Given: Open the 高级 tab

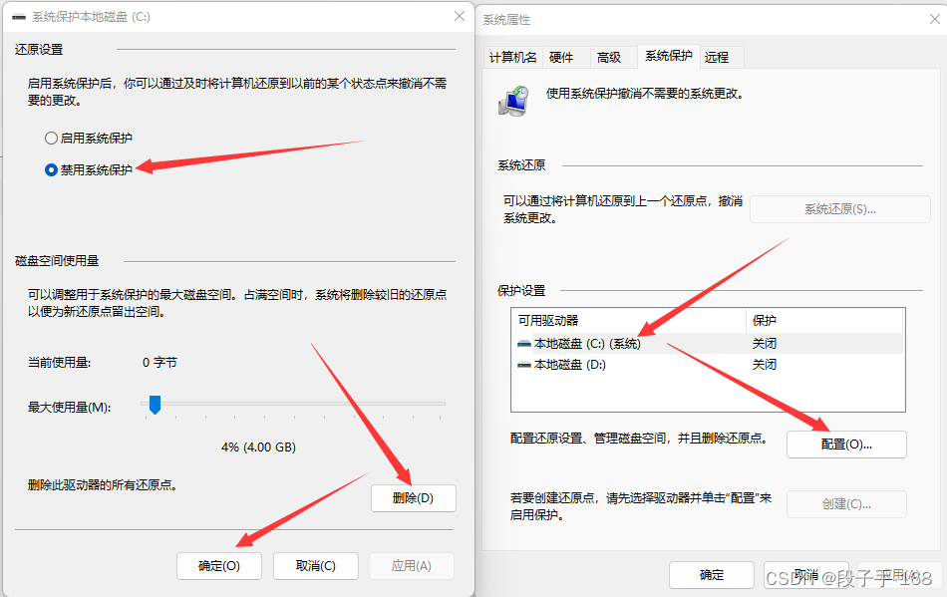Looking at the screenshot, I should (610, 57).
